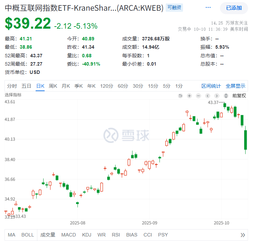Switch to 30分 interval tab
This screenshot has height=242, width=257.
[x=138, y=86]
